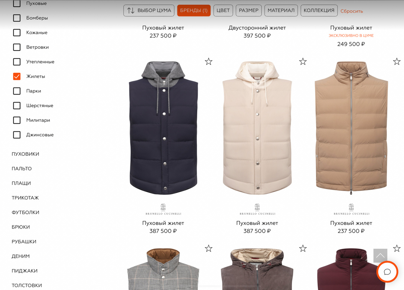Favorite the brown suede hooded vest
Viewport: 404px width, 290px height.
[x=303, y=248]
